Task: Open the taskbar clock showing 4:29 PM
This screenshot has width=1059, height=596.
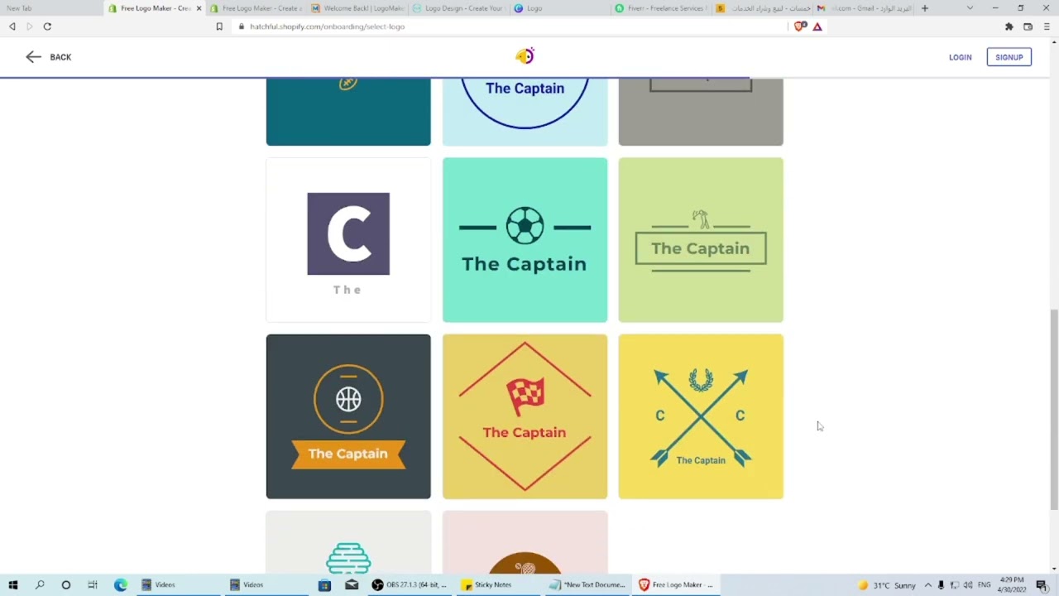Action: point(1012,585)
